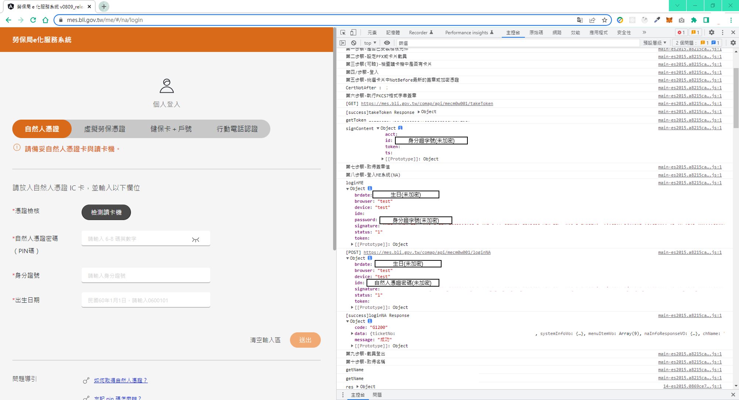Show more DevTools tabs chevron
This screenshot has height=400, width=739.
coord(644,33)
